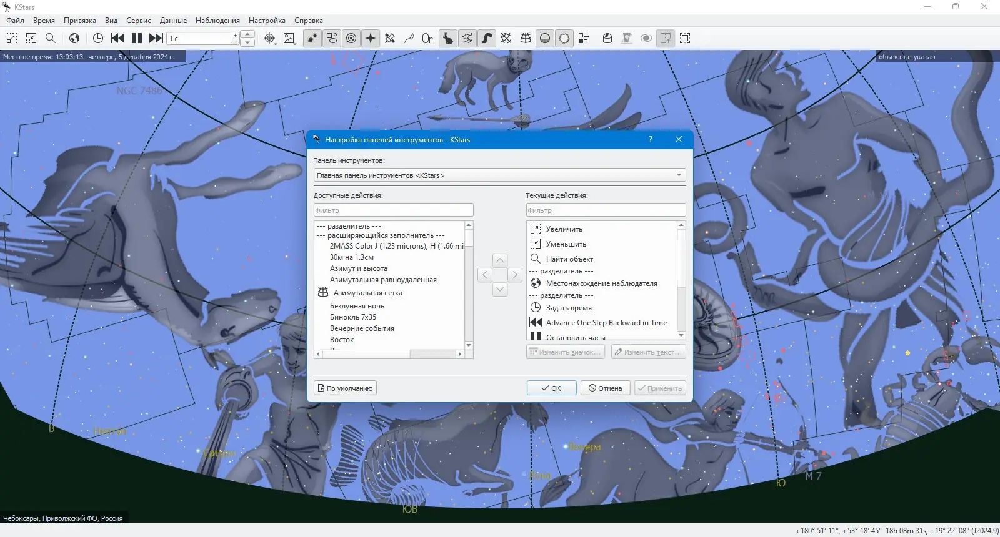Confirm the dialog with the OK button
The image size is (1000, 537).
551,388
